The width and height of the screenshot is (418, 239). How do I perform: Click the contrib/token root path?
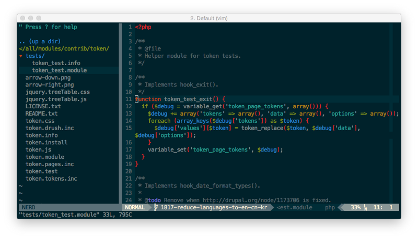pyautogui.click(x=64, y=48)
